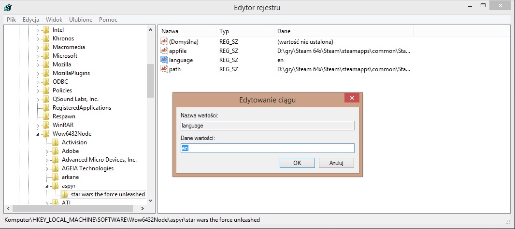Click Anuluj to cancel string editing
Viewport: 515px width, 229px height.
click(x=336, y=163)
